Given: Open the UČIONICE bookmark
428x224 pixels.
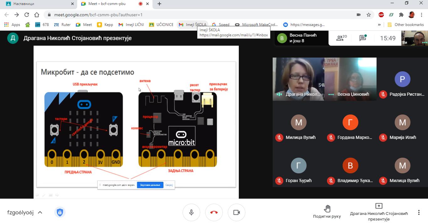Looking at the screenshot, I should [161, 25].
